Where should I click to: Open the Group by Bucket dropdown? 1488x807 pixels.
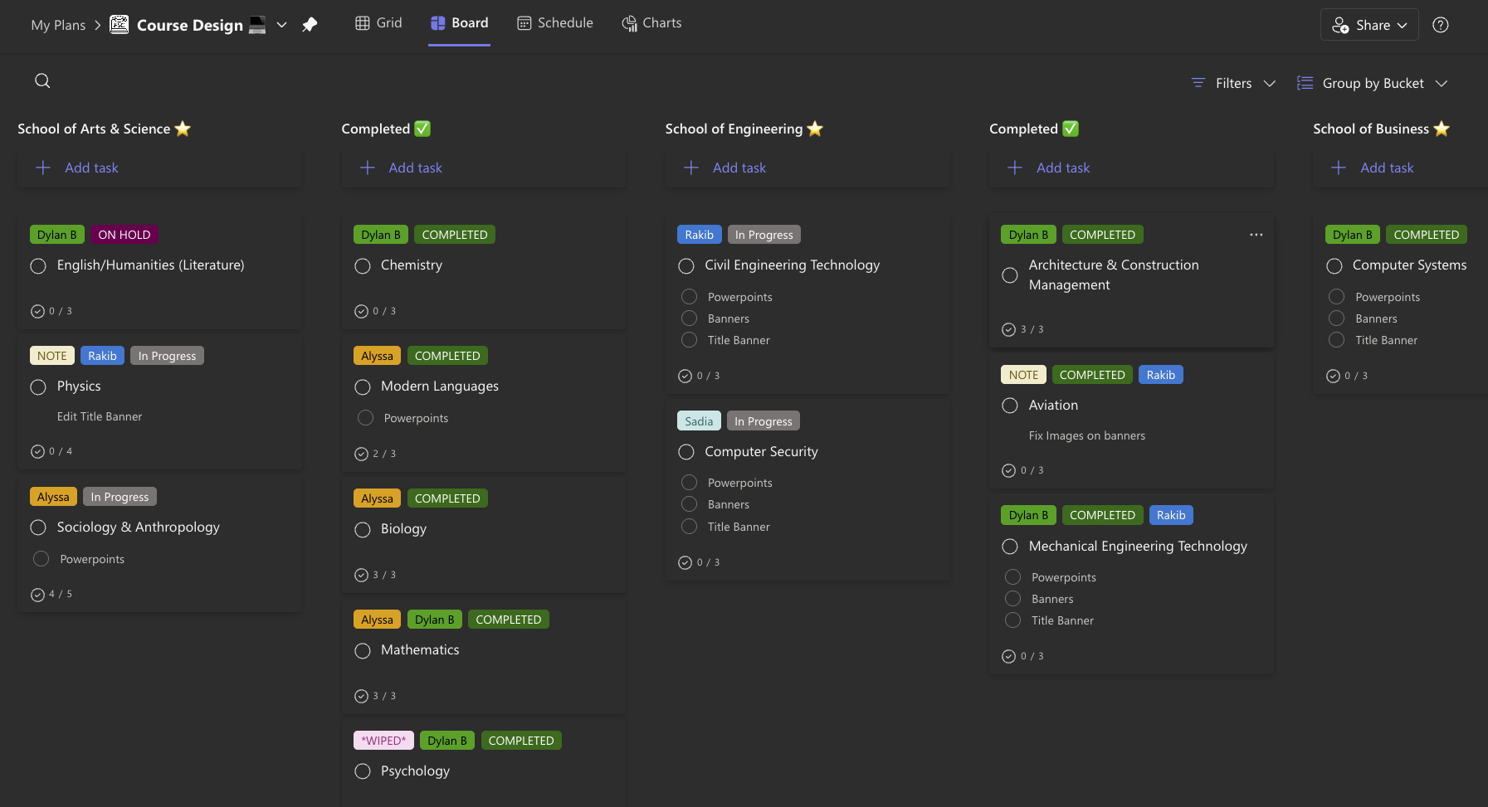(x=1373, y=83)
